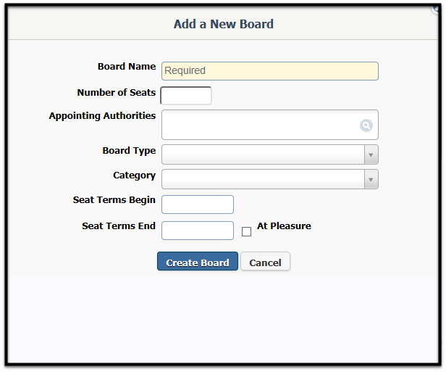Open the Category combo box field
Image resolution: width=446 pixels, height=372 pixels.
(270, 179)
